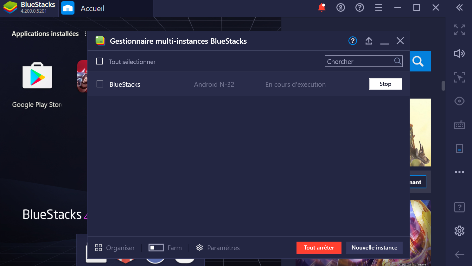
Task: Open help in multi-instance manager
Action: coord(353,41)
